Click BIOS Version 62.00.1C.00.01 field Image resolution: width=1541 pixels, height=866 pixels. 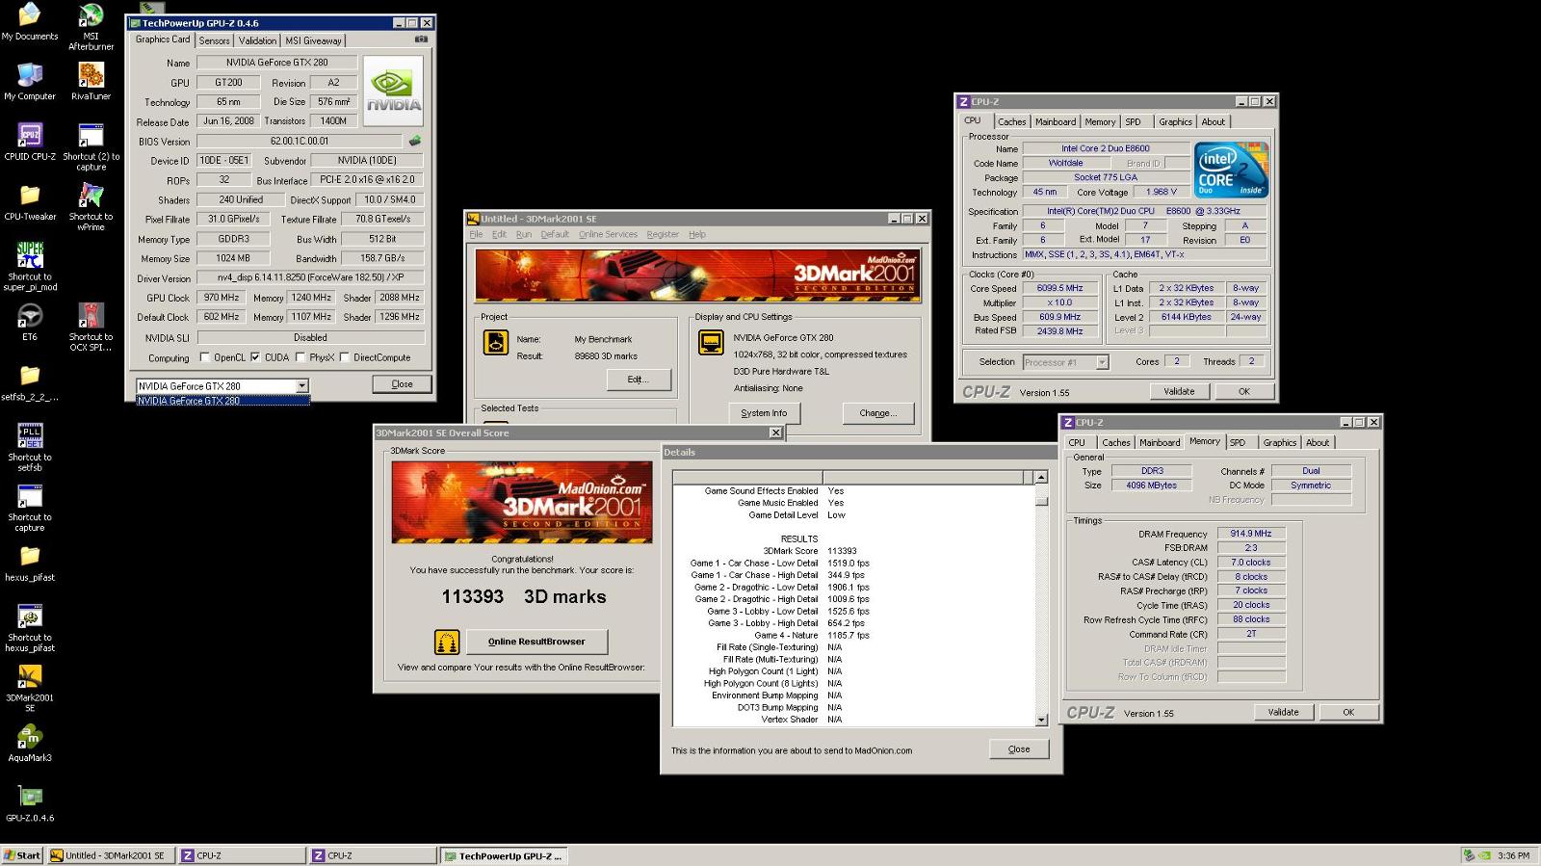click(x=300, y=141)
